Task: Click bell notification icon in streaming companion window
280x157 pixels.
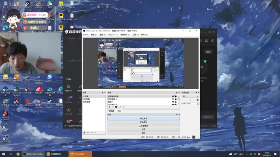Action: point(206,40)
